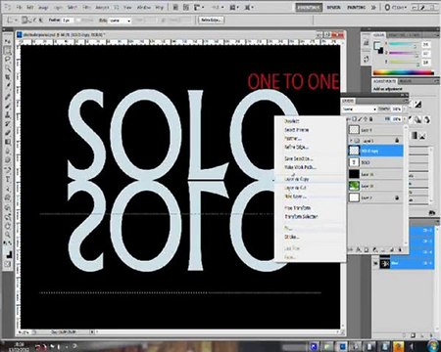Select the Blur tool
441x352 pixels.
7,152
